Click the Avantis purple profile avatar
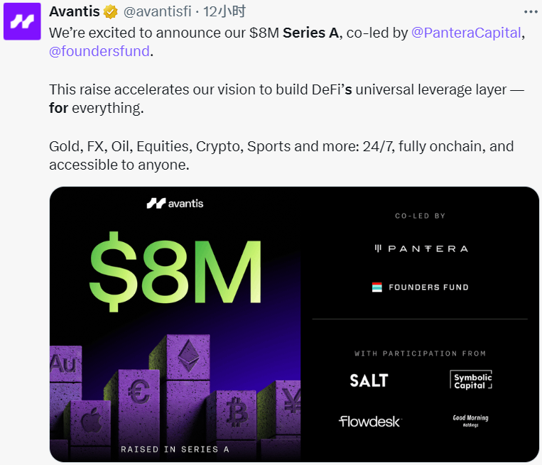The image size is (542, 465). [23, 22]
